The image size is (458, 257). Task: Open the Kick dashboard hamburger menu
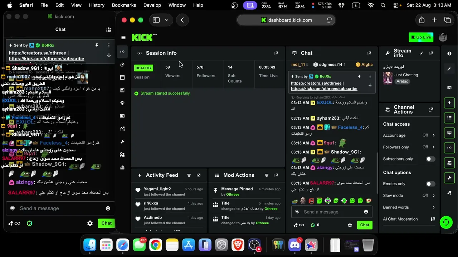tap(123, 37)
